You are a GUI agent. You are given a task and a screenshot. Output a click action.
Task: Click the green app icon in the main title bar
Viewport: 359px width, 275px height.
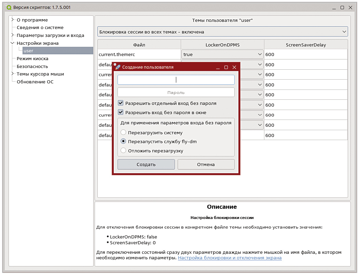(x=9, y=8)
